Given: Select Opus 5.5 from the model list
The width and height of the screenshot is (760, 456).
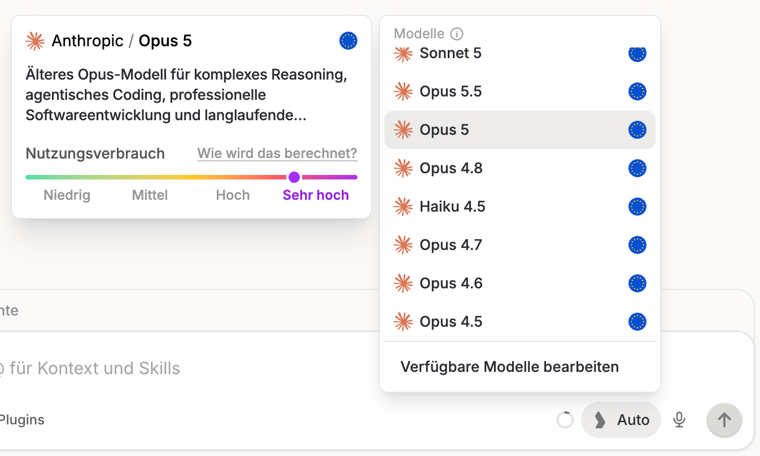Looking at the screenshot, I should pyautogui.click(x=520, y=91).
